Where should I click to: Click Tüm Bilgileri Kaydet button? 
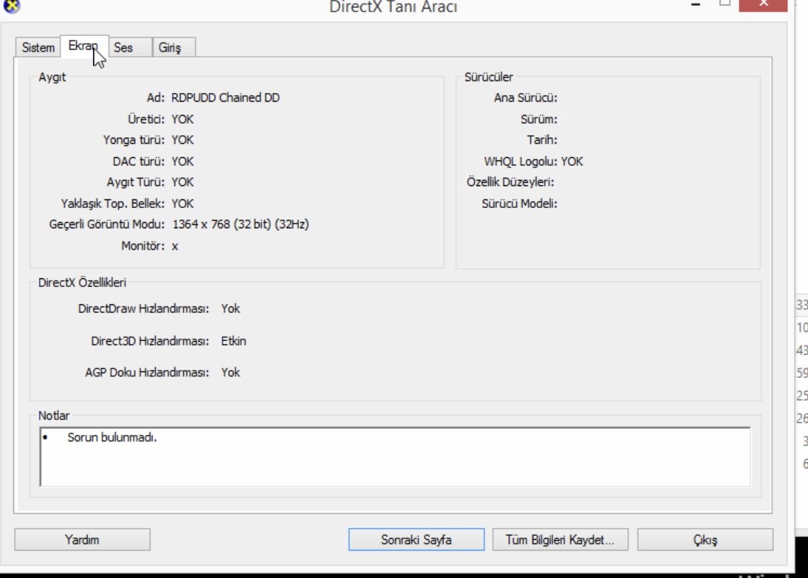tap(560, 540)
